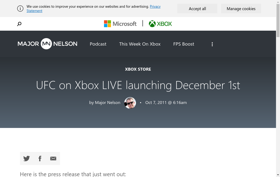The width and height of the screenshot is (280, 177).
Task: Share article on Facebook
Action: click(40, 159)
